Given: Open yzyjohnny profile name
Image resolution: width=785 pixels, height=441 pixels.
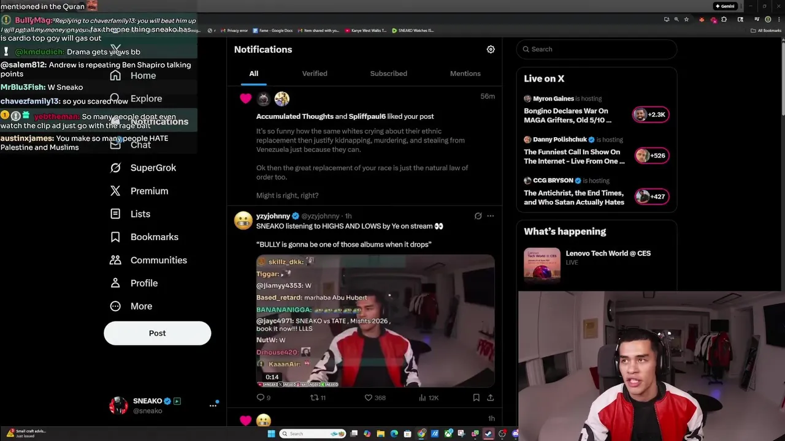Looking at the screenshot, I should tap(273, 216).
